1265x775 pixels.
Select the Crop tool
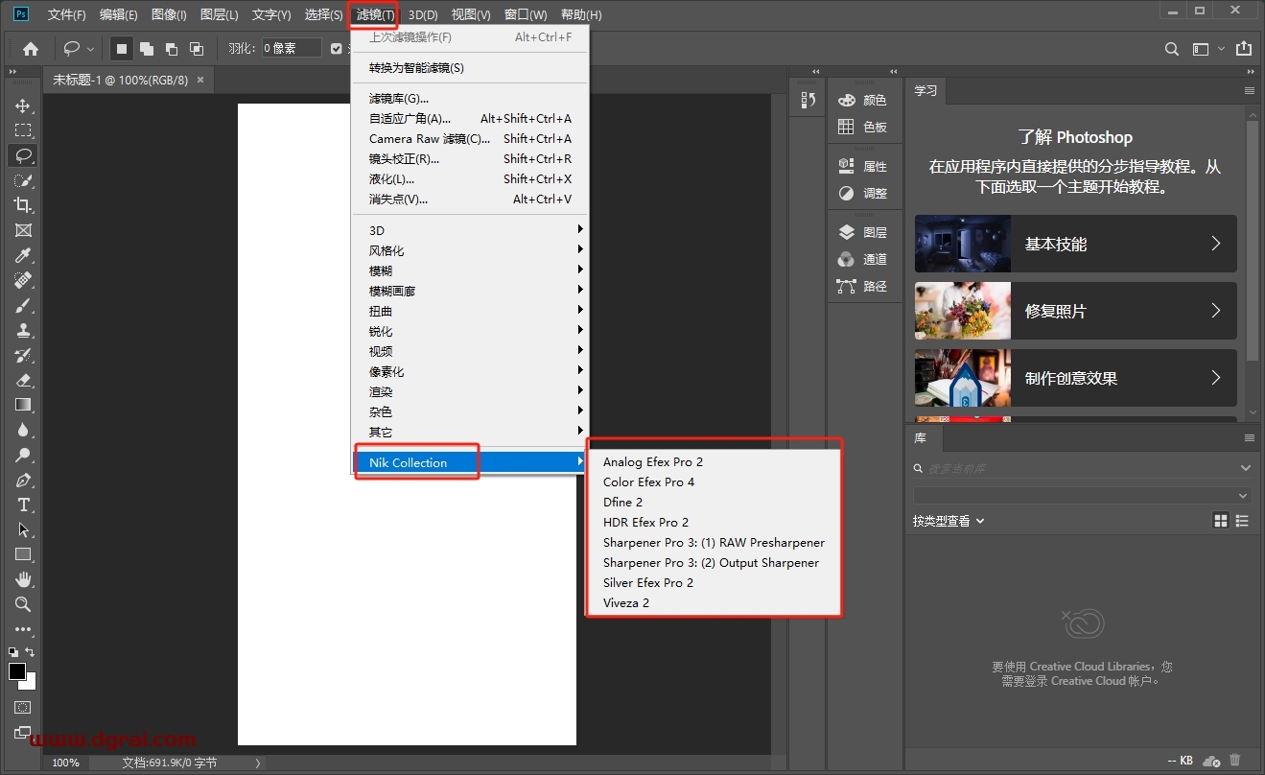point(23,205)
